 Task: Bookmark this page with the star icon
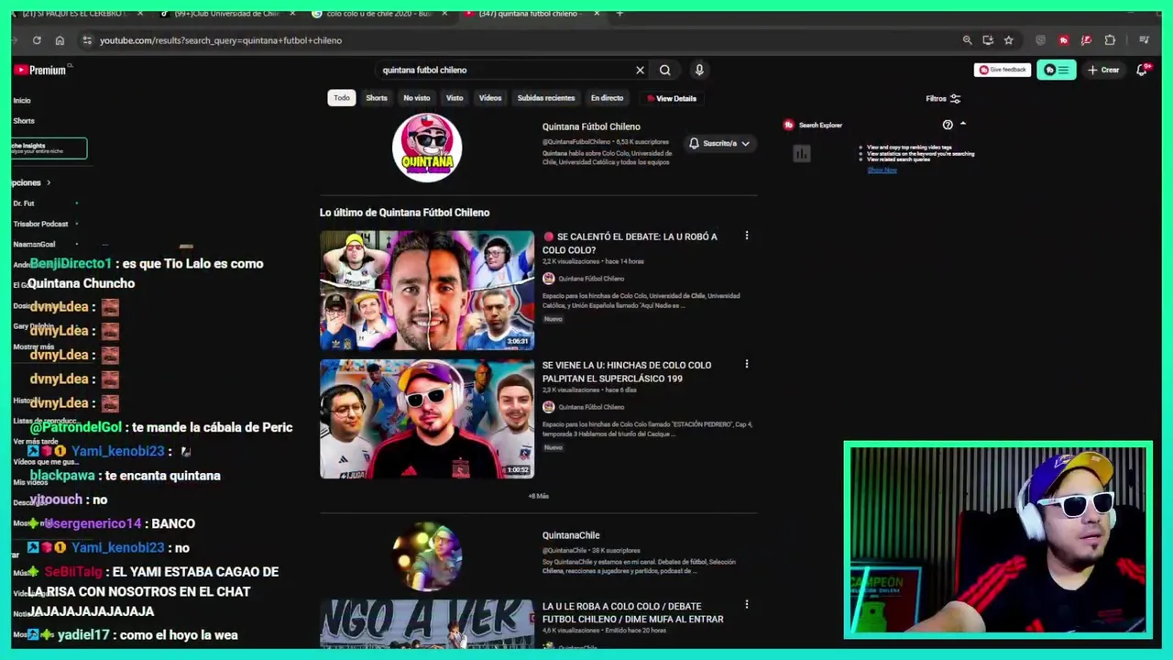(x=1009, y=40)
